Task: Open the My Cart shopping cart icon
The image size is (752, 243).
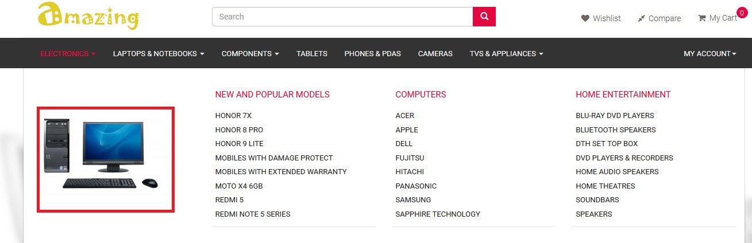Action: pos(701,18)
